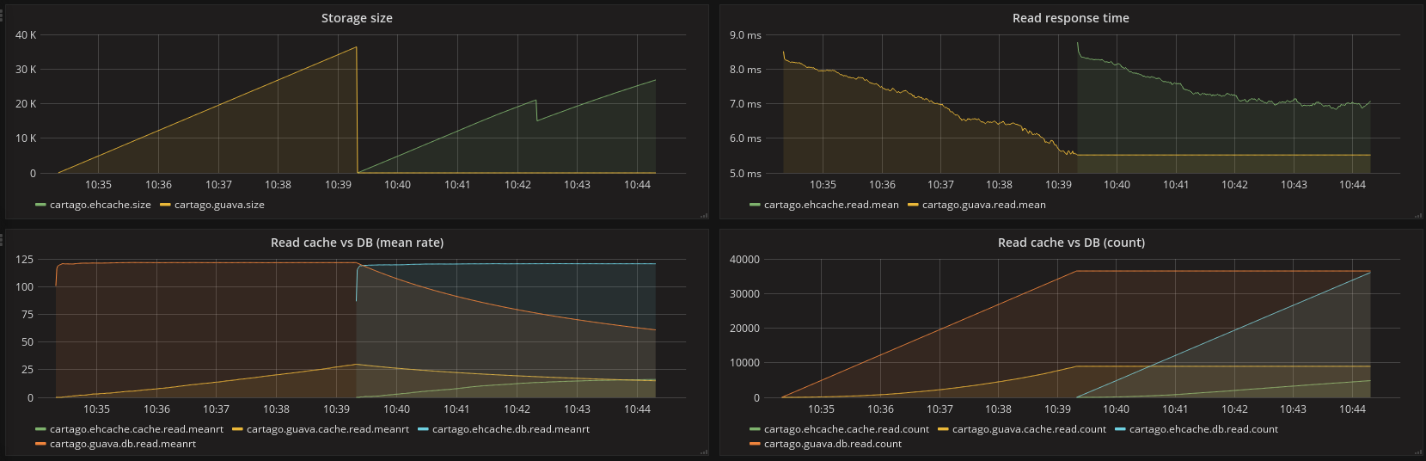1426x461 pixels.
Task: Click the orange swatch beside cartago.guava.db.read.meanrt
Action: click(x=40, y=444)
